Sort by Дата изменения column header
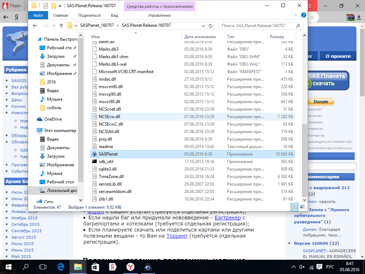This screenshot has width=365, height=274. coord(200,37)
